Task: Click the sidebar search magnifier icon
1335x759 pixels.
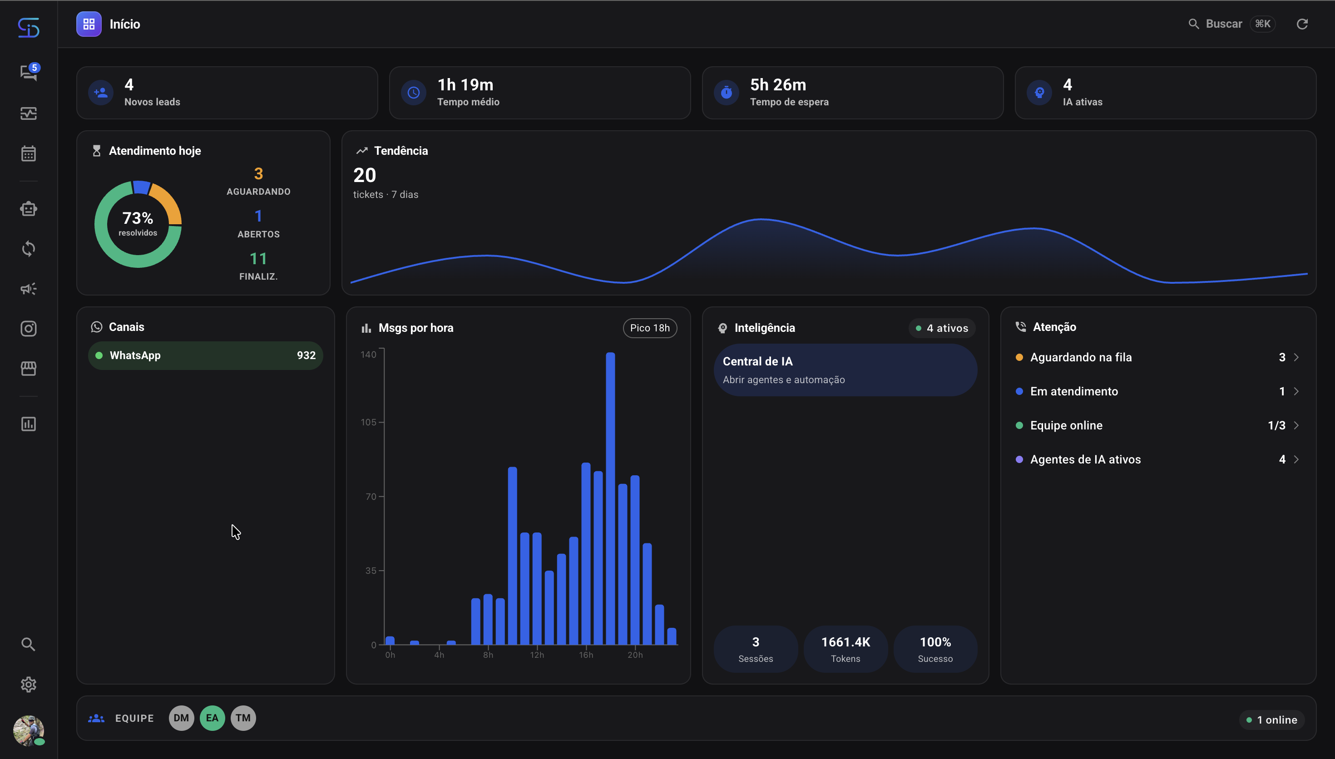Action: pos(29,644)
